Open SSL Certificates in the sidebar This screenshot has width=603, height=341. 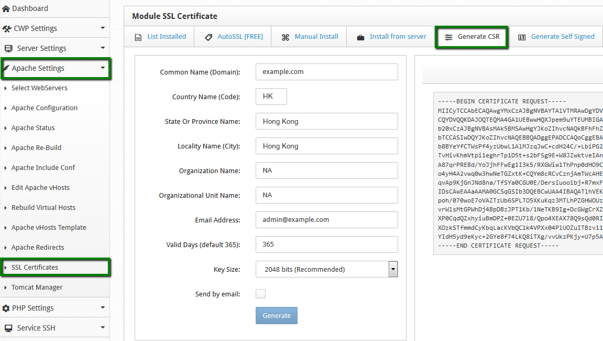pos(35,268)
